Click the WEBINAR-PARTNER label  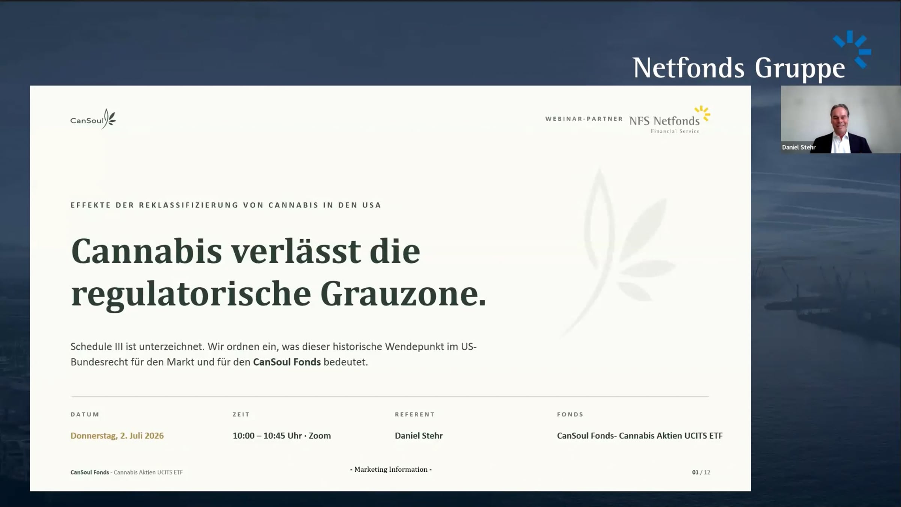pyautogui.click(x=584, y=119)
